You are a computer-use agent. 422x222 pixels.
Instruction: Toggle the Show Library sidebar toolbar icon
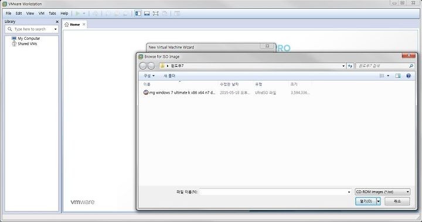pyautogui.click(x=138, y=13)
